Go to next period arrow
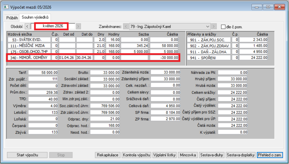The image size is (289, 164). coord(78,26)
